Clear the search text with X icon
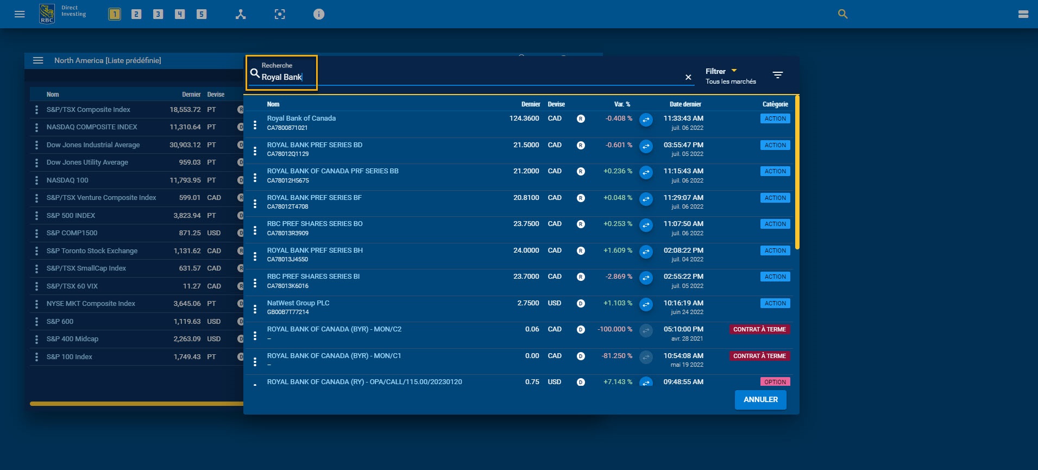Viewport: 1038px width, 470px height. tap(688, 77)
